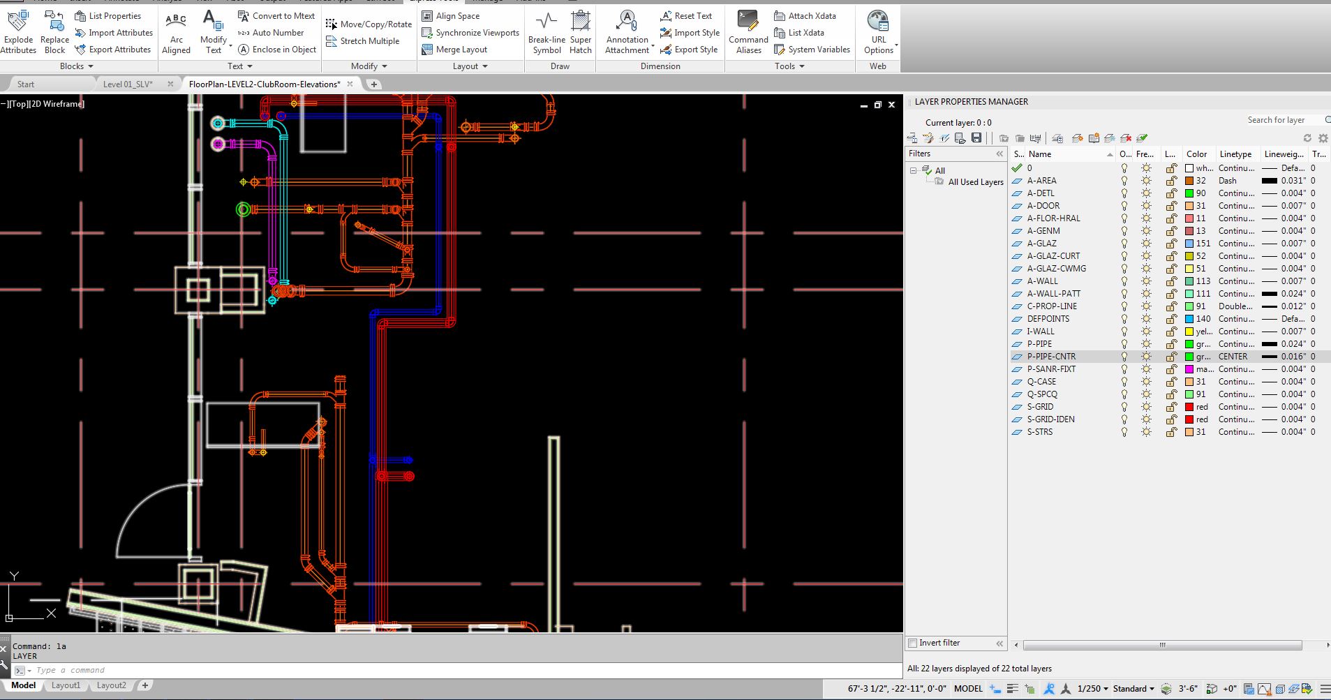The image size is (1331, 700).
Task: Switch to the Layout1 tab
Action: point(66,685)
